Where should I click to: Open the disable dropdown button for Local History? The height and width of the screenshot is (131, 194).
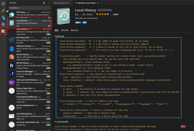[x=78, y=23]
